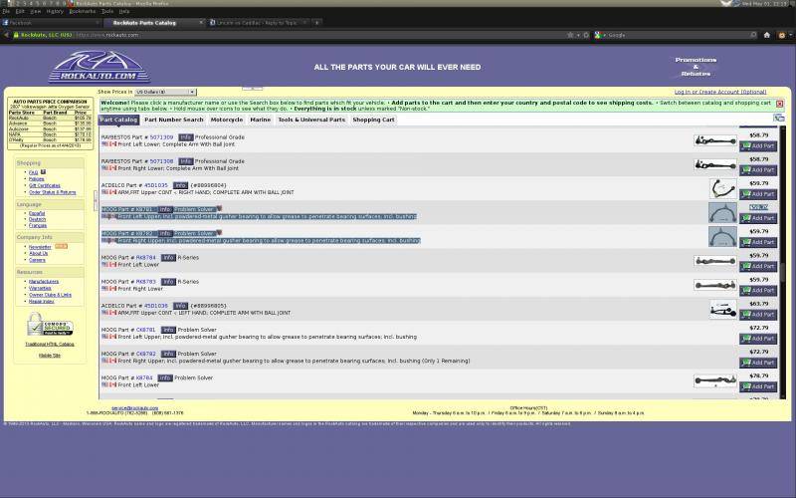Click Info badge for Moog RK8784

click(x=168, y=258)
